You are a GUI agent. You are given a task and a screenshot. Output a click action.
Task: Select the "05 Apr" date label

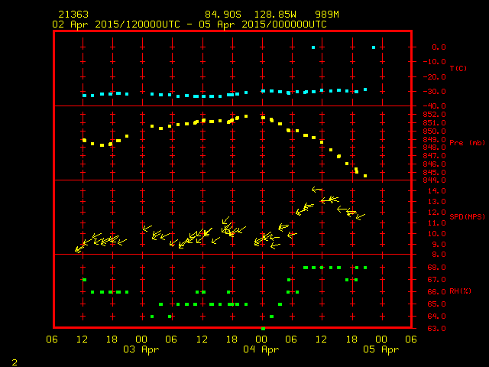click(381, 349)
